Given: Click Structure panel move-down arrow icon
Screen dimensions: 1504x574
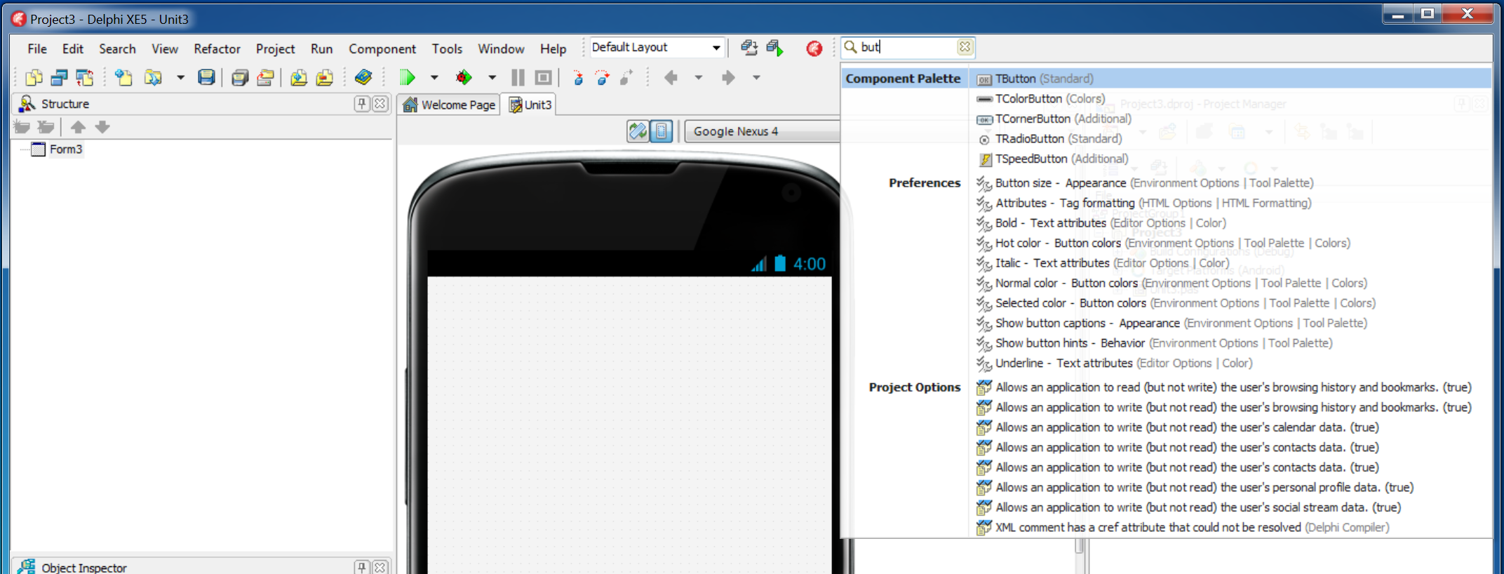Looking at the screenshot, I should tap(102, 127).
